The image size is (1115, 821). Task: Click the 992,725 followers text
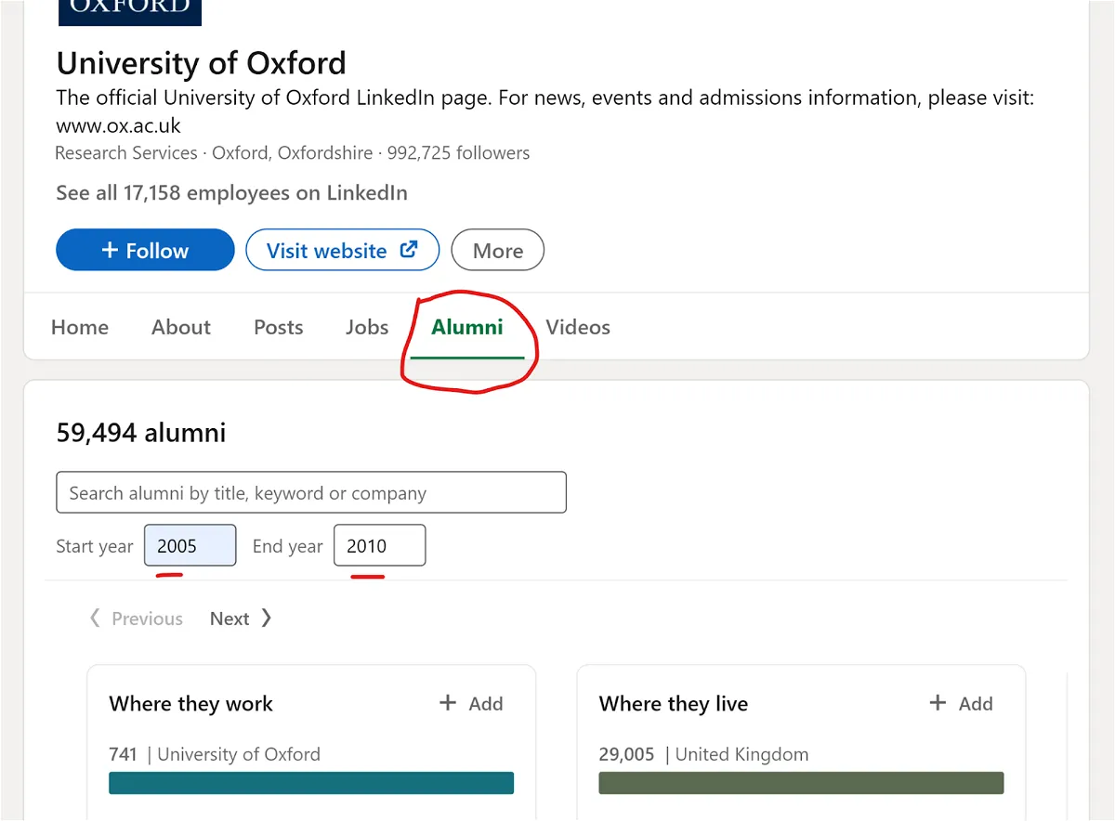tap(458, 153)
